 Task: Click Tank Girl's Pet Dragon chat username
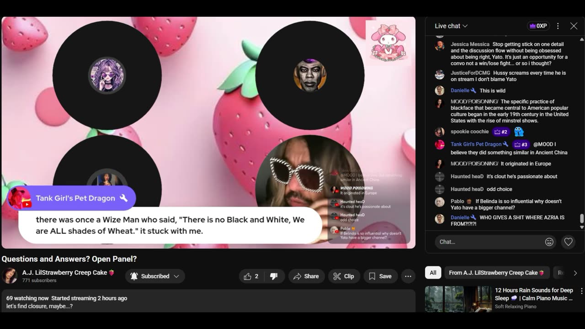(476, 144)
